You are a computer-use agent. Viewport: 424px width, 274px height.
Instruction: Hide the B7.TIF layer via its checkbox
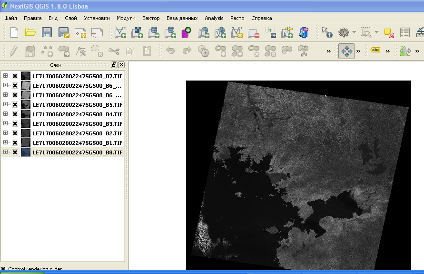15,76
